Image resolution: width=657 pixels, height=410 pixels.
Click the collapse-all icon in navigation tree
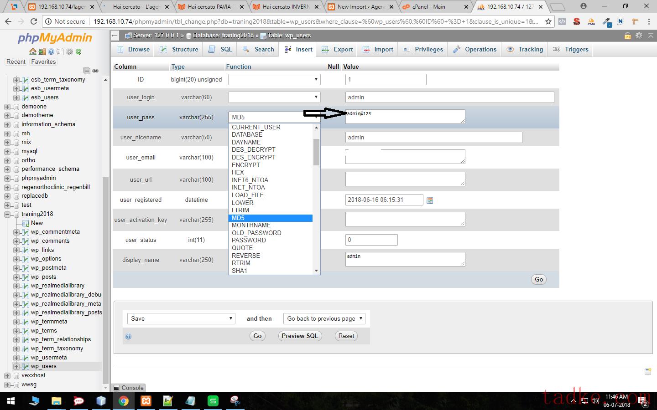point(86,71)
